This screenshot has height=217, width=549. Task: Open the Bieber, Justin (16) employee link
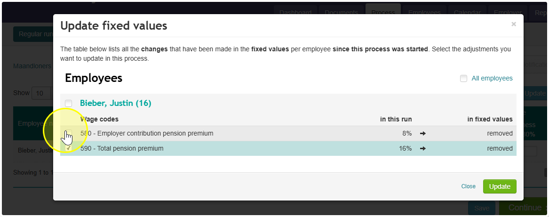point(116,104)
